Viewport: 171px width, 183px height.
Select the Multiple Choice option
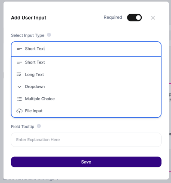coord(86,99)
